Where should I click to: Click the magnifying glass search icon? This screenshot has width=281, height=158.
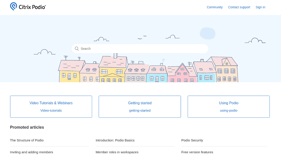coord(77,49)
